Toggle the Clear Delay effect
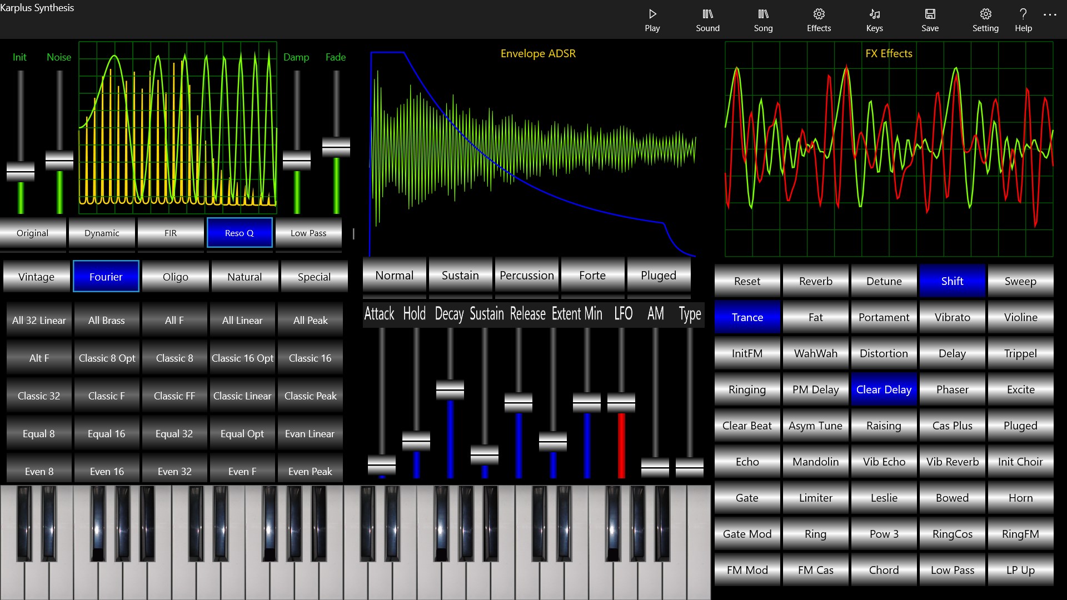Viewport: 1067px width, 600px height. [x=883, y=389]
